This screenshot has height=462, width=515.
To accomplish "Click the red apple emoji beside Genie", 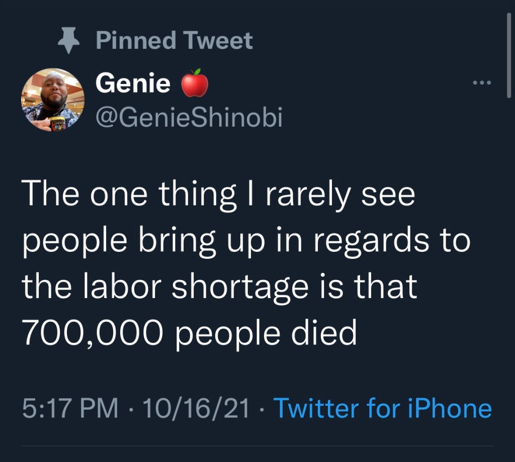I will (194, 83).
